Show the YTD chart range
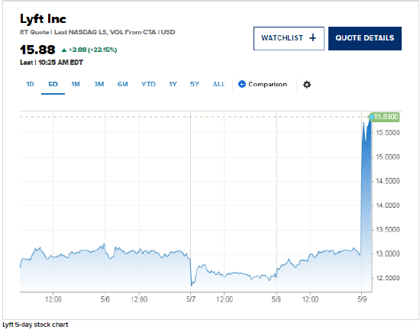 click(148, 85)
